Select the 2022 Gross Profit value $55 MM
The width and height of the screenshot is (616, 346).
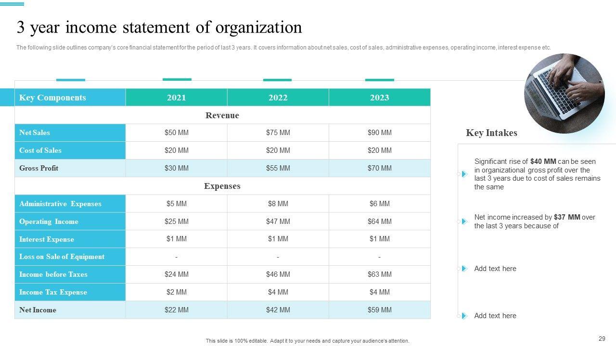click(x=278, y=168)
